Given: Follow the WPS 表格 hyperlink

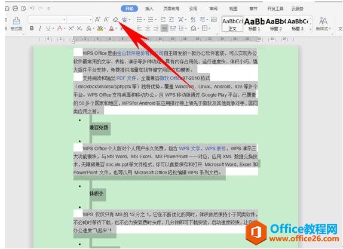Looking at the screenshot, I should (215, 149).
